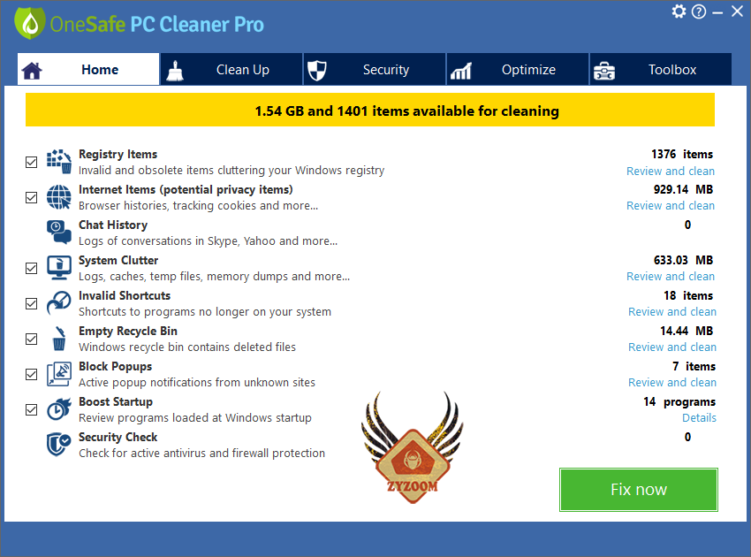751x557 pixels.
Task: Uncheck the Empty Recycle Bin checkbox
Action: coord(31,339)
